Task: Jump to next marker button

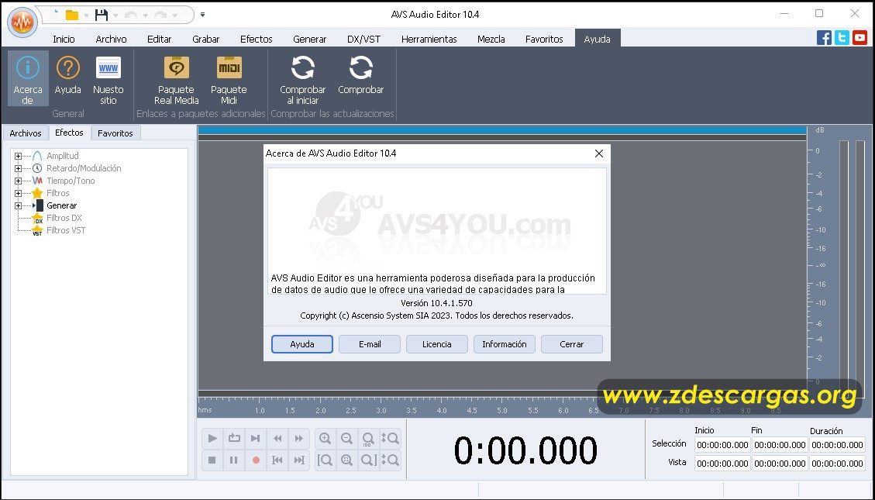Action: 299,460
